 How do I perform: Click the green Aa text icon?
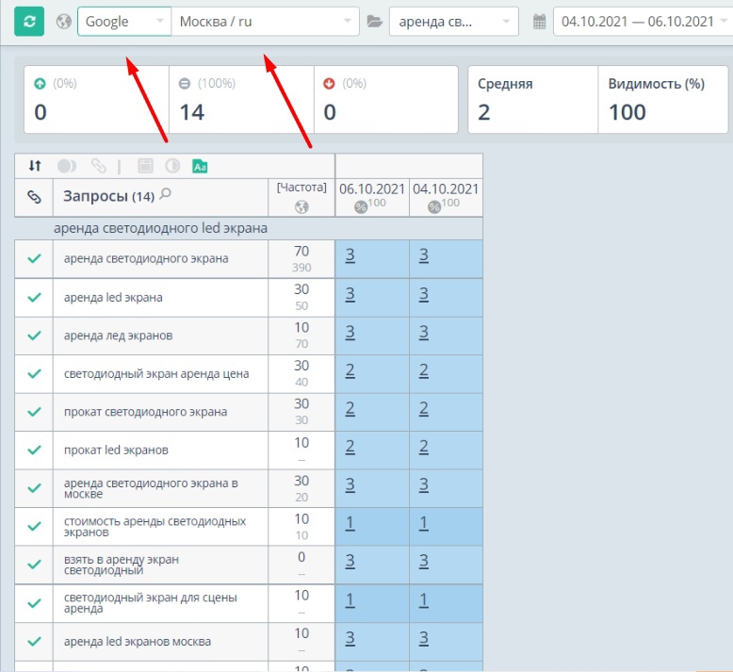tap(200, 166)
